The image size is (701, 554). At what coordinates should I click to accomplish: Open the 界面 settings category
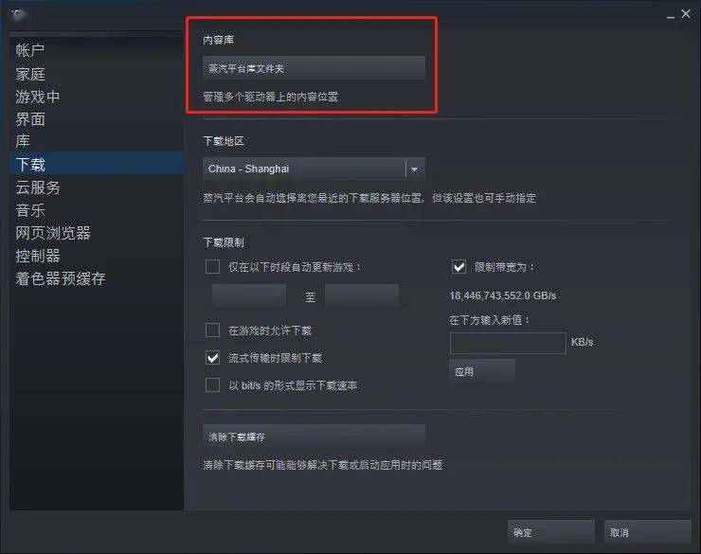(x=30, y=118)
